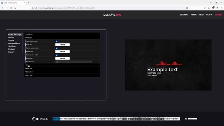Open the Pocket save icon in toolbar
This screenshot has height=126, width=224.
pyautogui.click(x=204, y=8)
